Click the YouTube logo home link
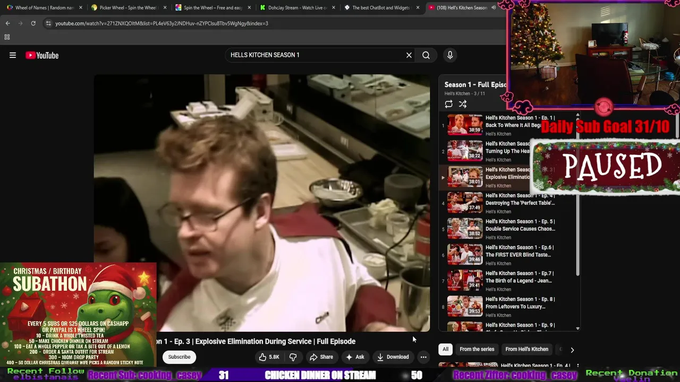This screenshot has height=382, width=680. pyautogui.click(x=42, y=55)
